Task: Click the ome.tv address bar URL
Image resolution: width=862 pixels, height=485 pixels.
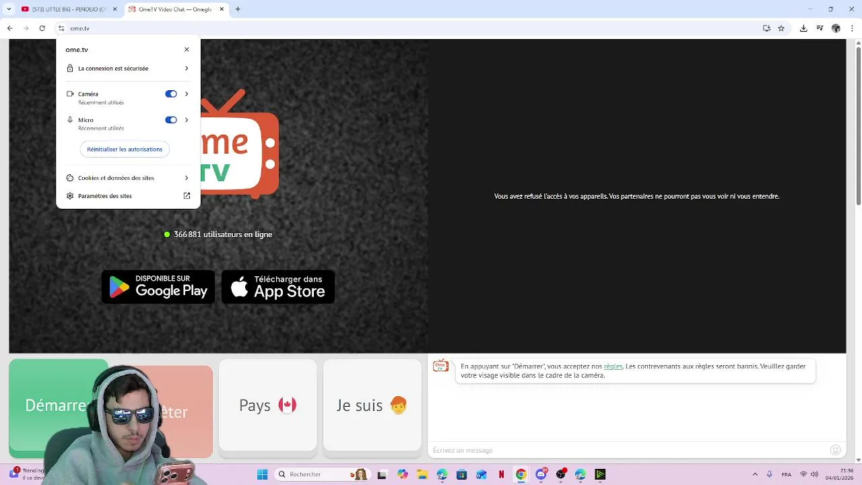Action: 79,28
